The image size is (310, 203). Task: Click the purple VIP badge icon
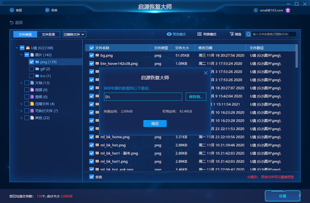[288, 10]
